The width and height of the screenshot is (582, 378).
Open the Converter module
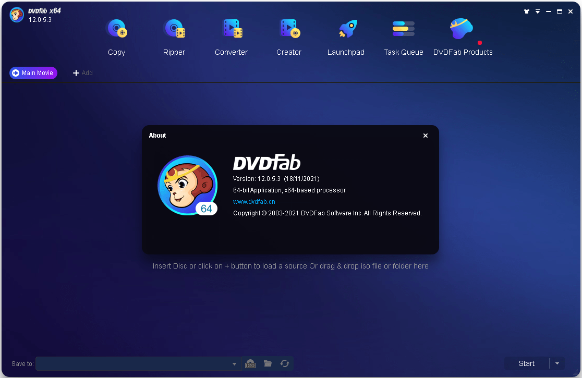(x=231, y=37)
